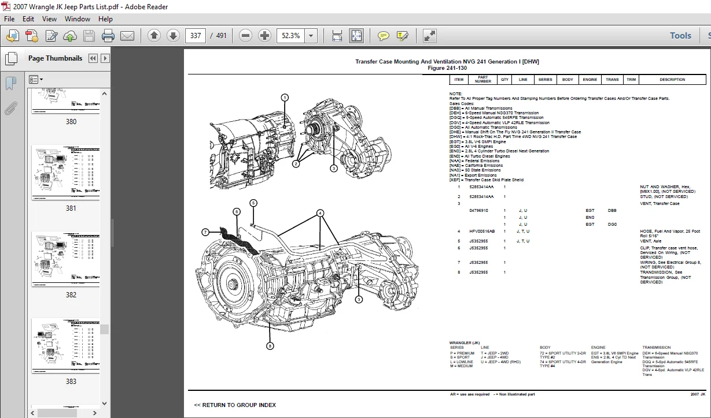Open the edit/sign document icon
Screen dimensions: 711x418
[51, 36]
